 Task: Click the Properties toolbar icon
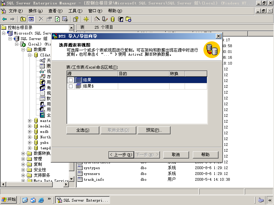49,19
